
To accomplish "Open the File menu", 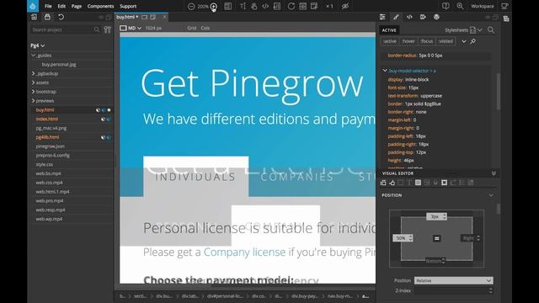I will coord(48,6).
